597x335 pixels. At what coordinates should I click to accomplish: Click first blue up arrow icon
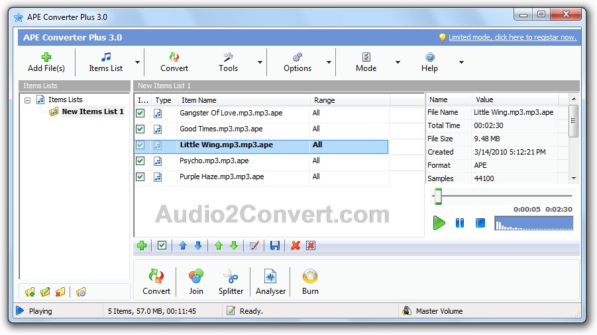pos(183,246)
